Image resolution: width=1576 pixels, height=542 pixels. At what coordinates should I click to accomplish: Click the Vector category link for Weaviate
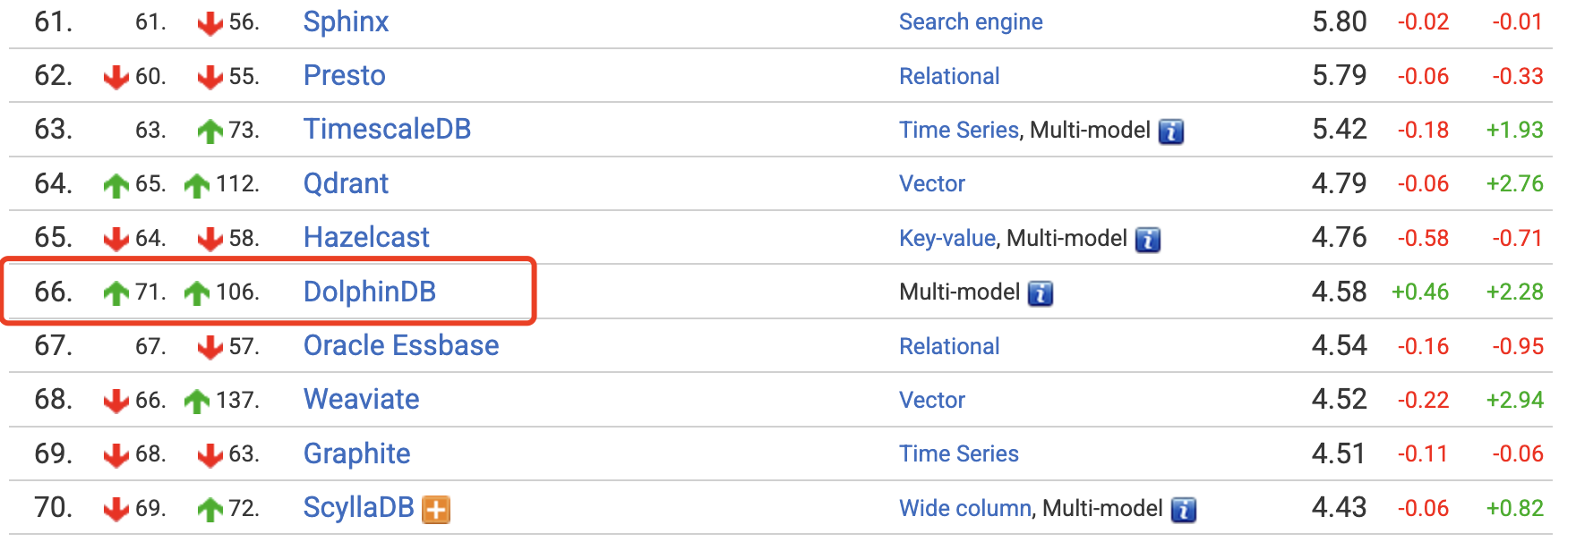tap(931, 400)
